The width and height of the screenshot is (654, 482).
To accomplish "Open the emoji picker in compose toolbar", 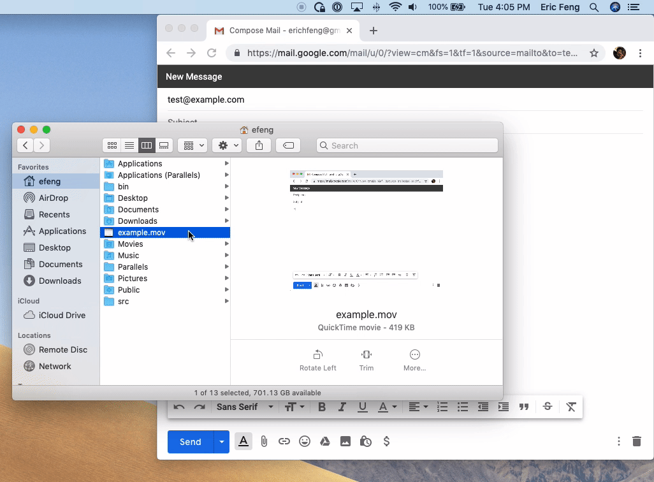I will point(305,441).
